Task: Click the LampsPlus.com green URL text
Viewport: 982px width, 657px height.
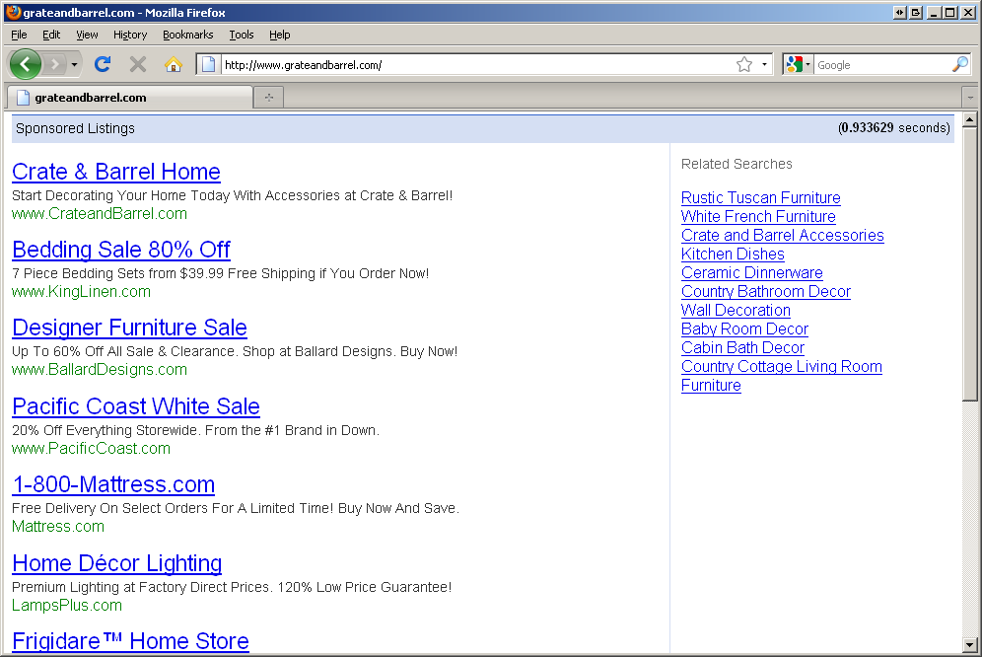Action: pos(67,605)
